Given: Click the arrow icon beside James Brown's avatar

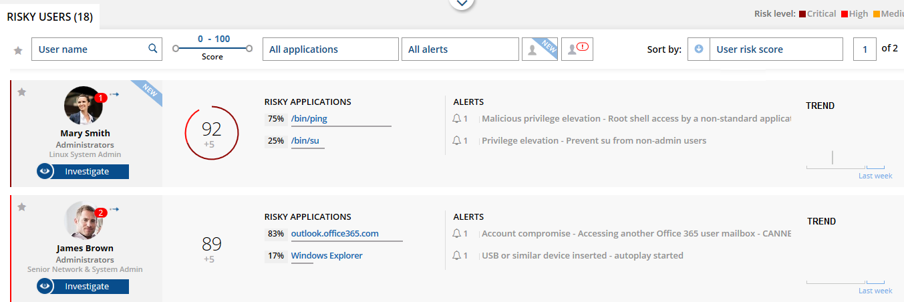Looking at the screenshot, I should (114, 210).
